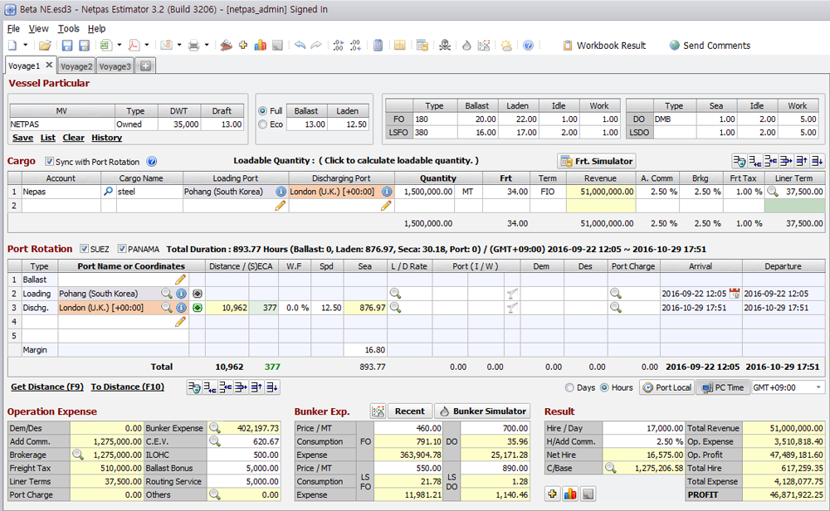Click the Get Distance (F9) link
Viewport: 830px width, 511px height.
click(x=46, y=387)
